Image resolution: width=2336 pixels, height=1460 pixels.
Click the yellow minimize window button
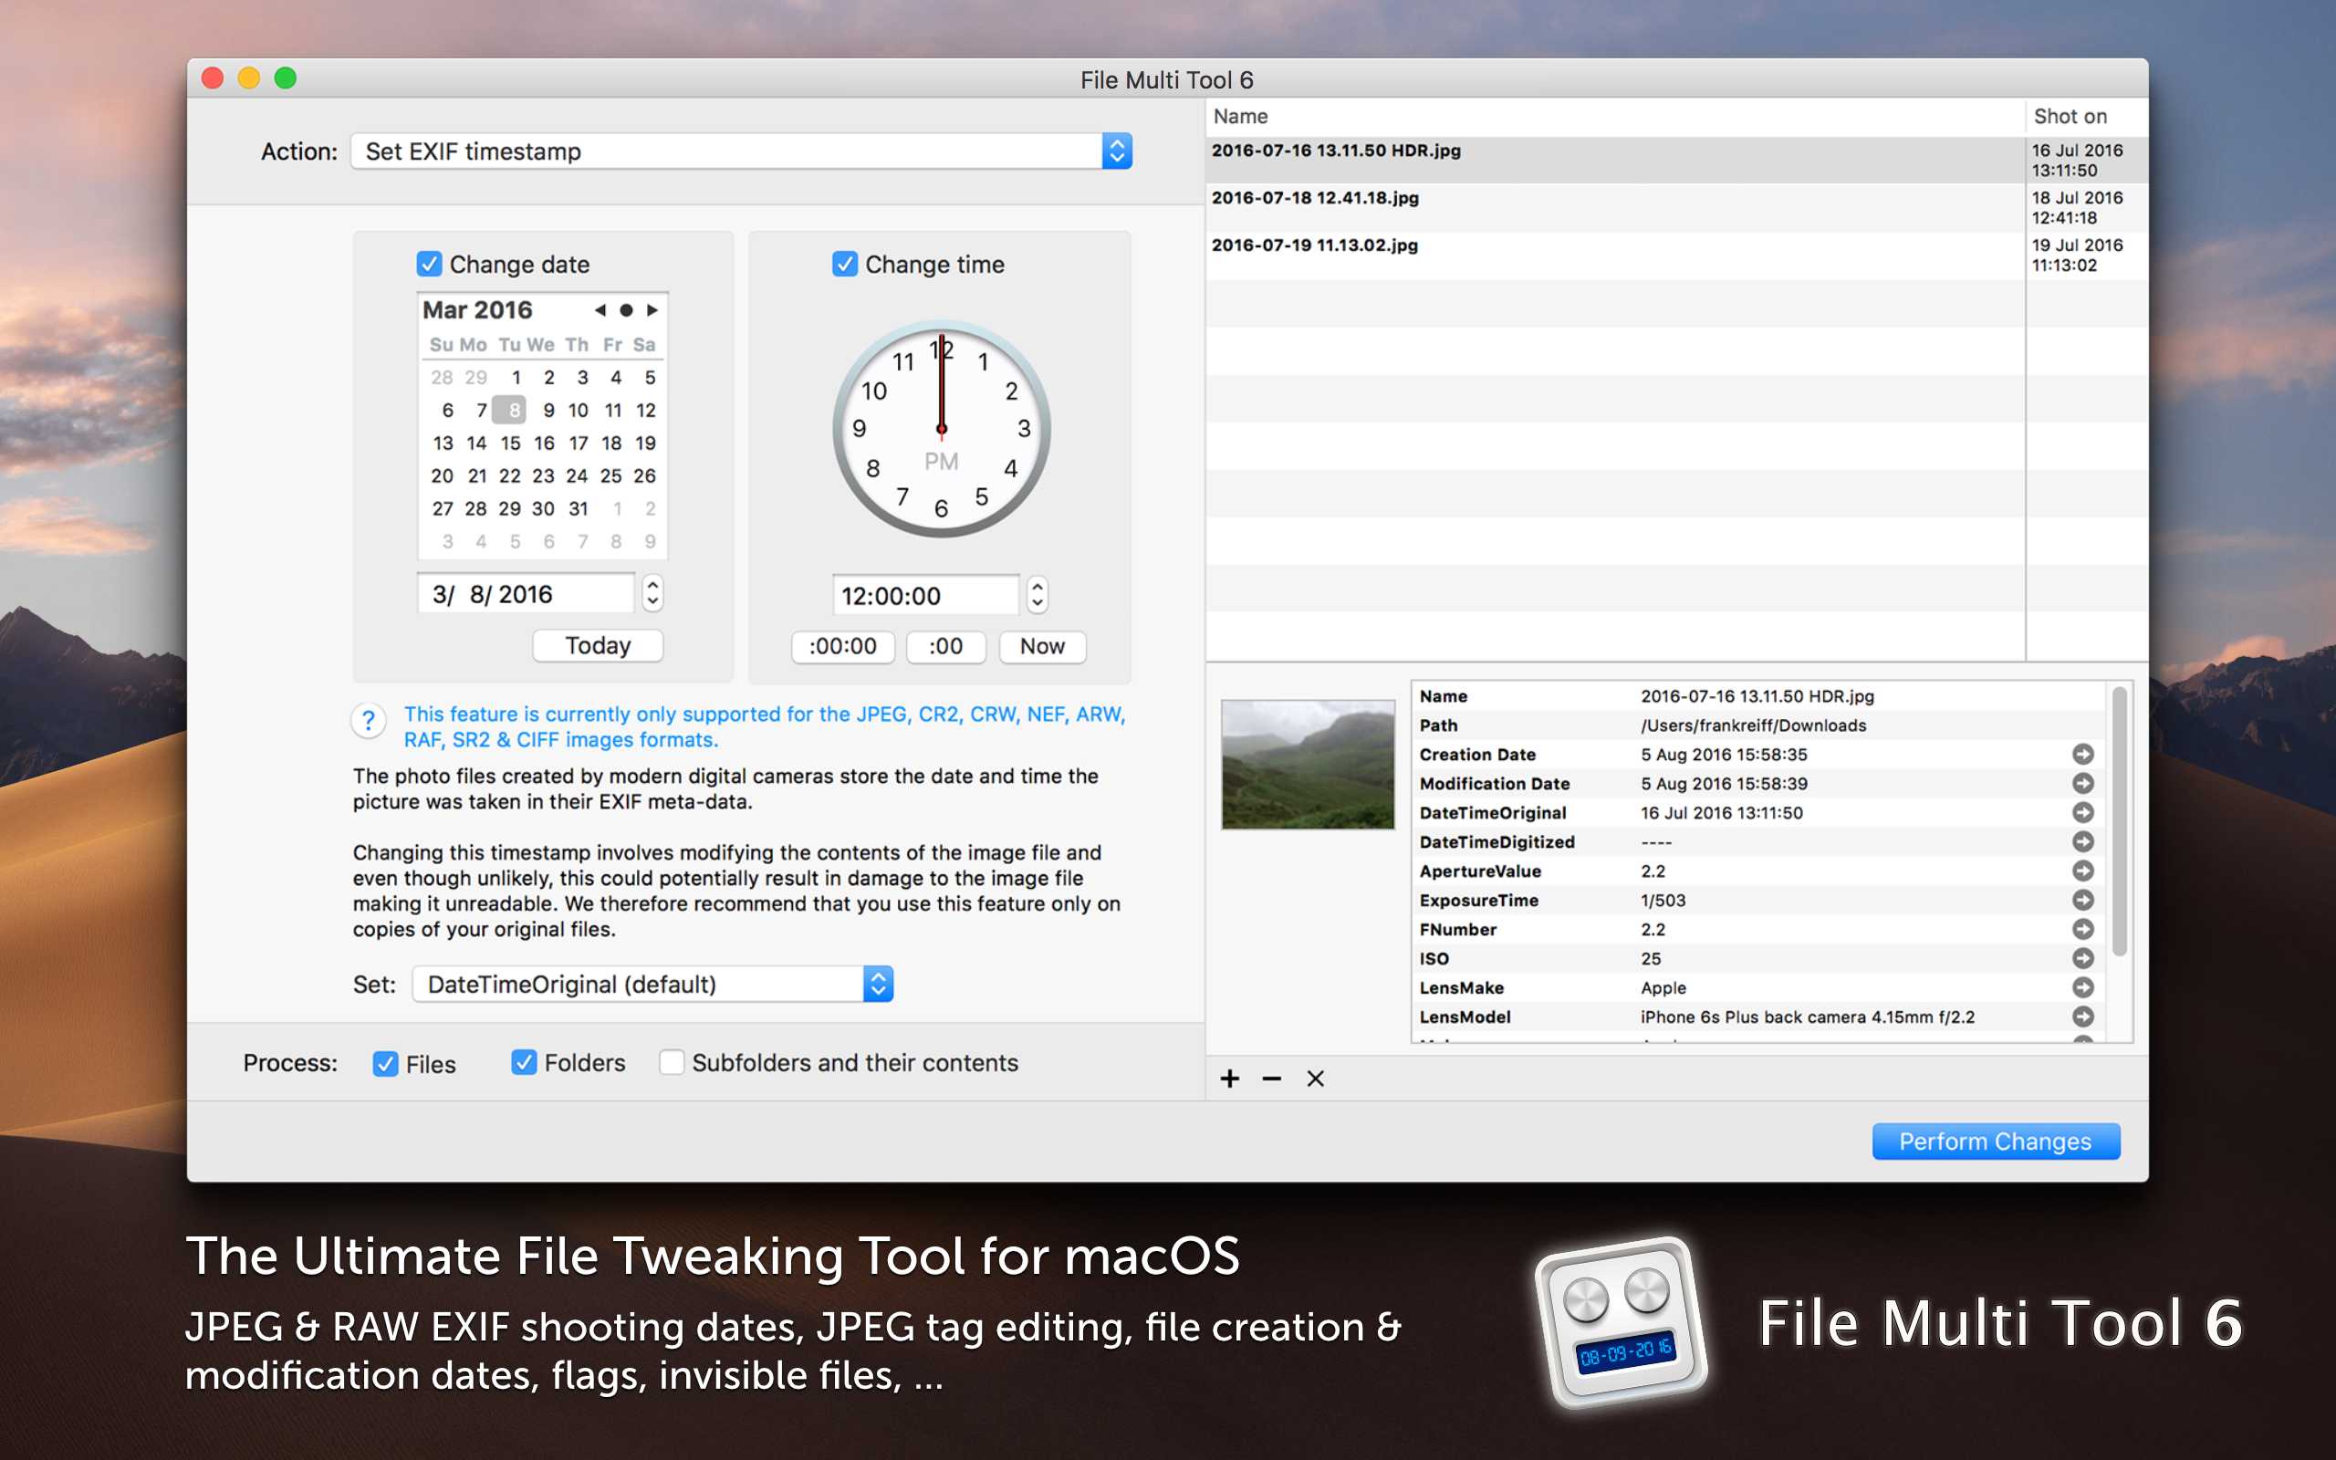click(249, 78)
